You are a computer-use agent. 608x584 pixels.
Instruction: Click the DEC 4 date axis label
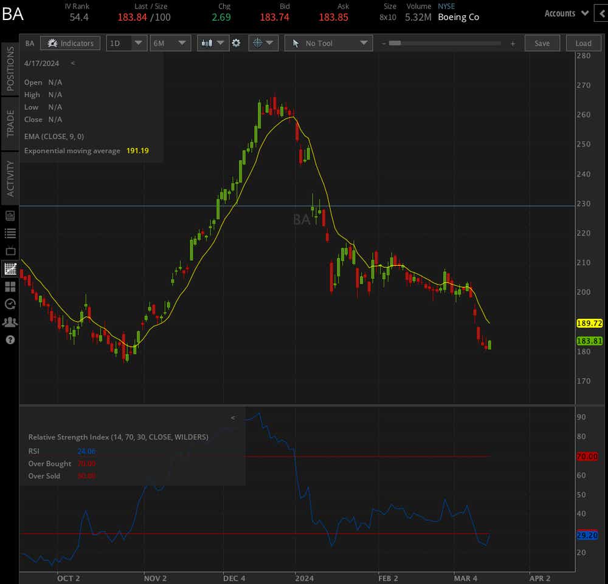click(x=234, y=578)
